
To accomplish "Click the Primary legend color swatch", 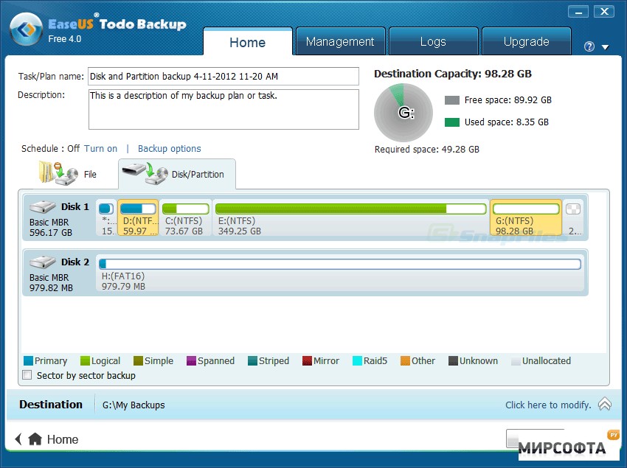I will pyautogui.click(x=28, y=361).
